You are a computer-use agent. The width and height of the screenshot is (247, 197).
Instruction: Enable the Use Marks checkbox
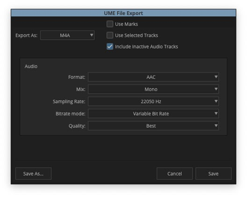pos(110,24)
